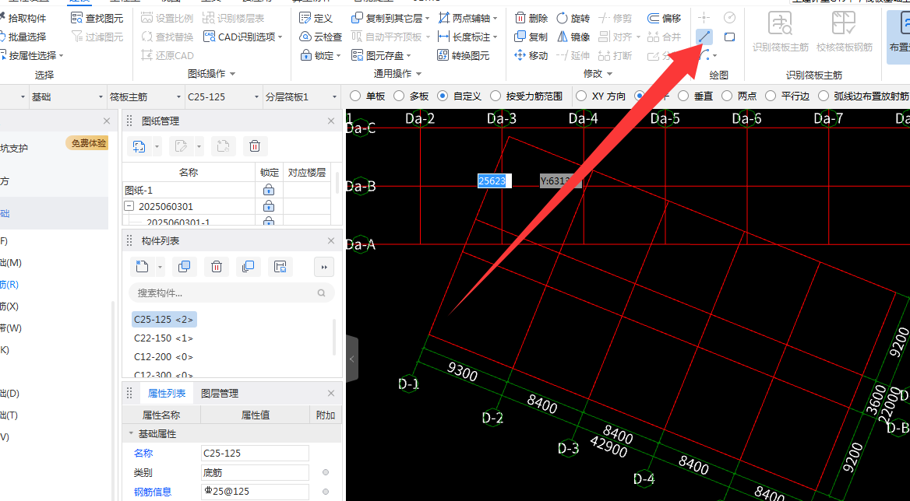The width and height of the screenshot is (910, 501).
Task: Toggle the lock icon for 图纸-1 row
Action: (x=269, y=190)
